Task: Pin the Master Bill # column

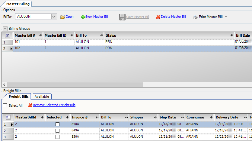Action: point(40,35)
